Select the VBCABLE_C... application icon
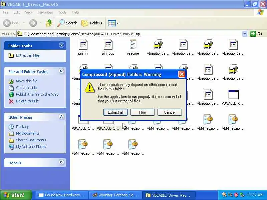 point(233,95)
